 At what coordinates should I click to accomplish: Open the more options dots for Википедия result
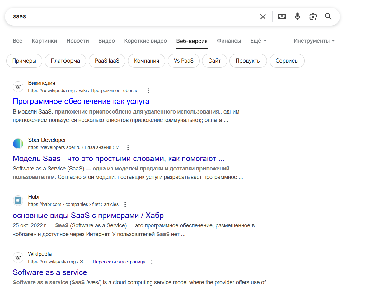click(148, 91)
